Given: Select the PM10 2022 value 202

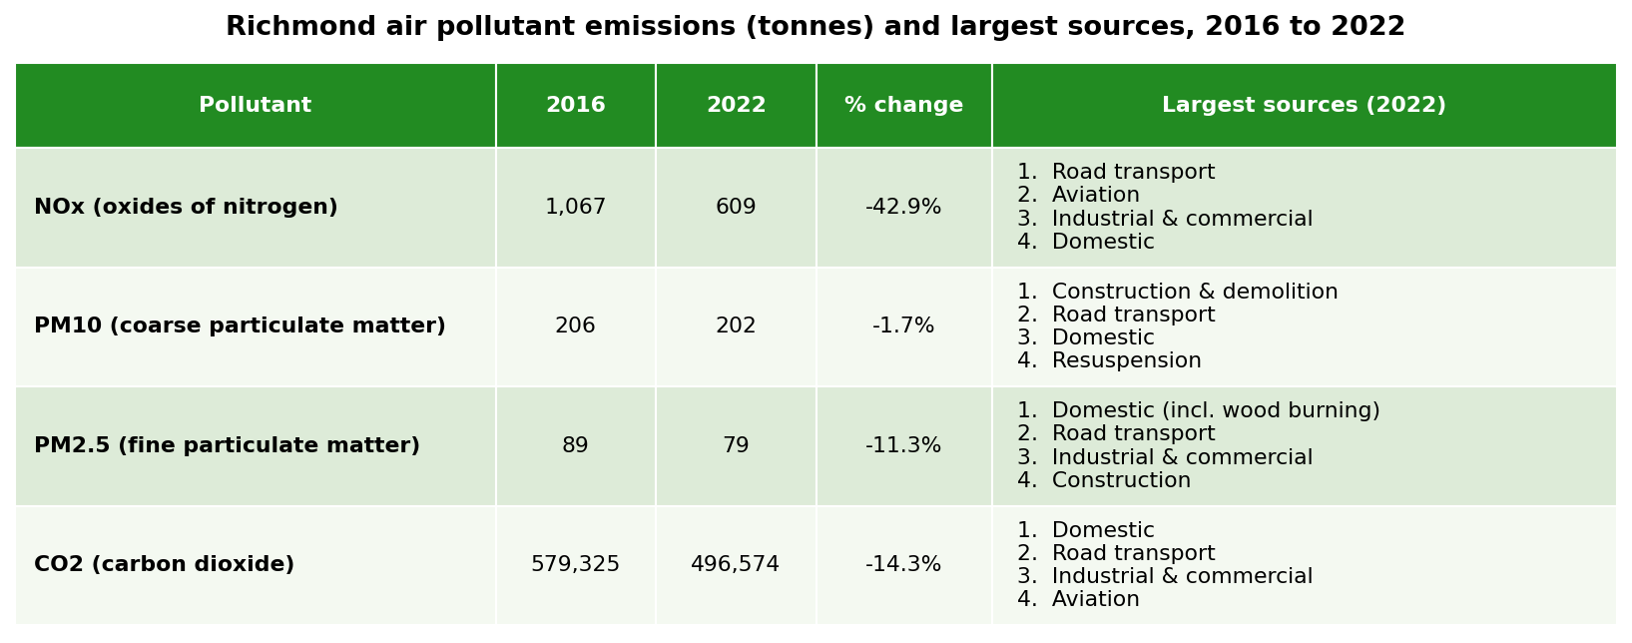Looking at the screenshot, I should coord(736,326).
